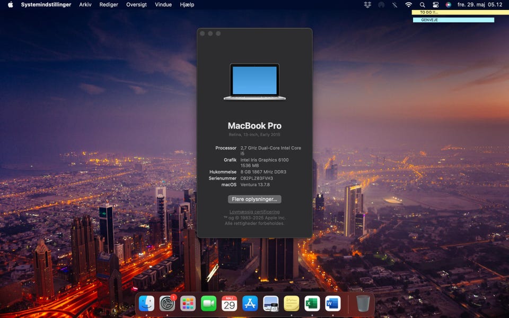
Task: Click the Retina, 13-inch, Early 2015 subtitle
Action: (x=254, y=134)
